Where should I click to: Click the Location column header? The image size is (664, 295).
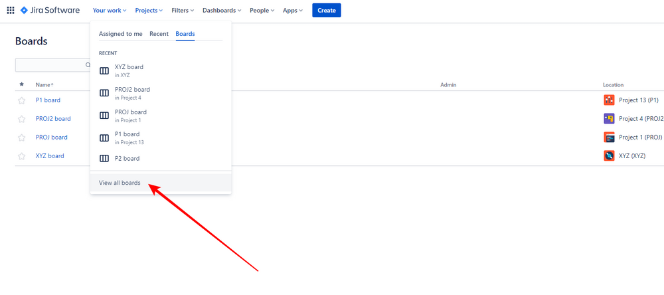pos(613,85)
